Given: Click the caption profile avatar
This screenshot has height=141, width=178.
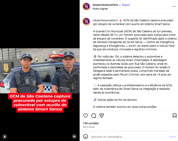Looking at the screenshot, I should 86,21.
